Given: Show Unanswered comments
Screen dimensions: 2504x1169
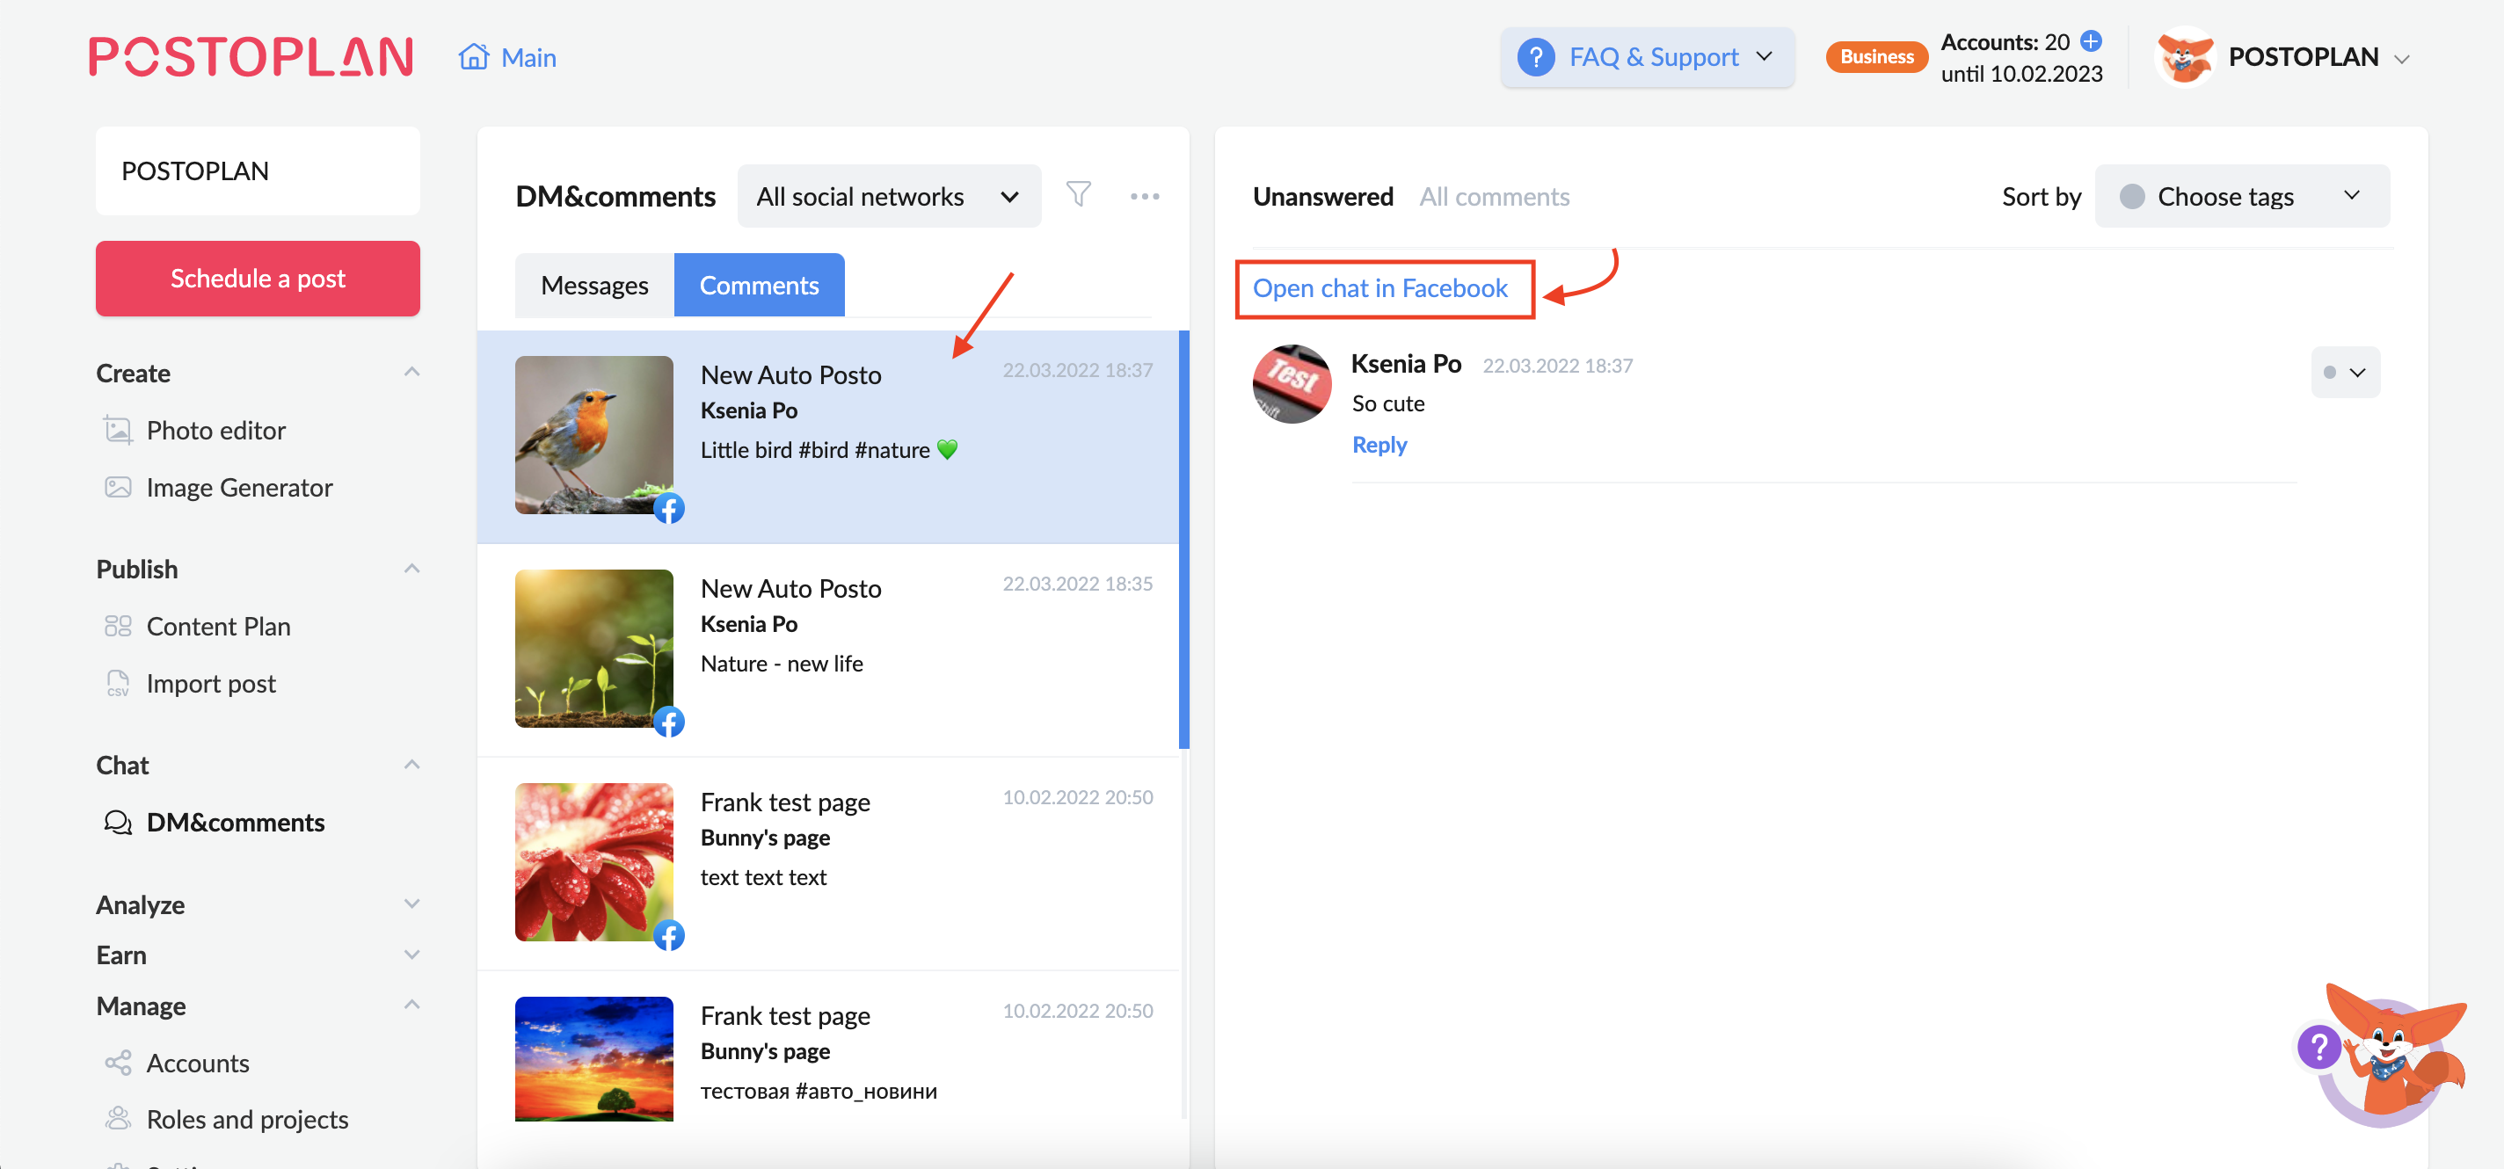Looking at the screenshot, I should point(1322,196).
